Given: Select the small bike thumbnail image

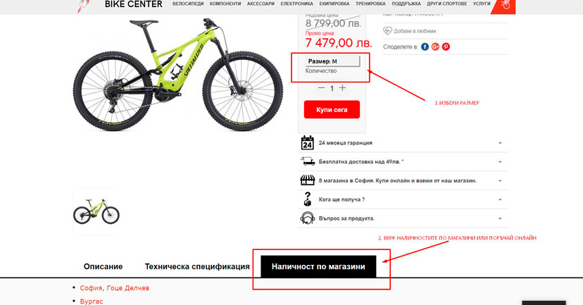Looking at the screenshot, I should point(96,211).
